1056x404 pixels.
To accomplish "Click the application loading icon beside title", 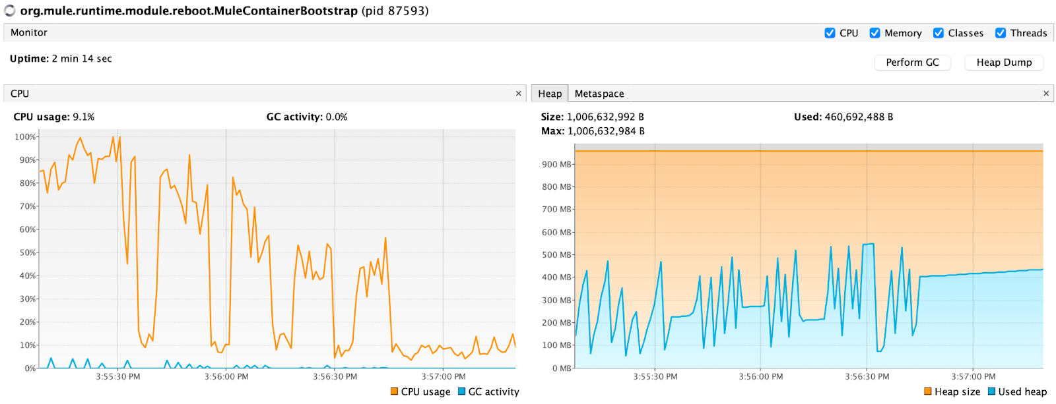I will (x=10, y=11).
